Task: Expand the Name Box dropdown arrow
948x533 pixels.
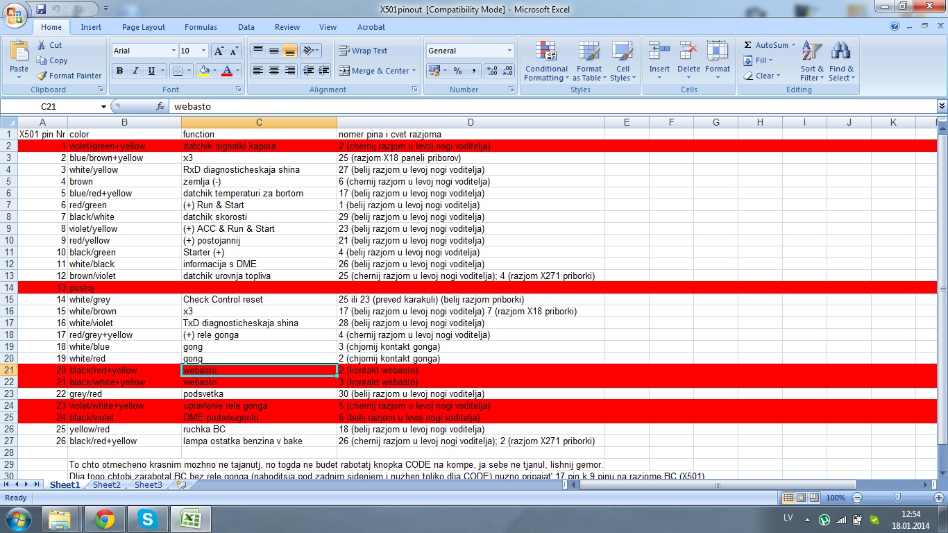Action: 104,106
